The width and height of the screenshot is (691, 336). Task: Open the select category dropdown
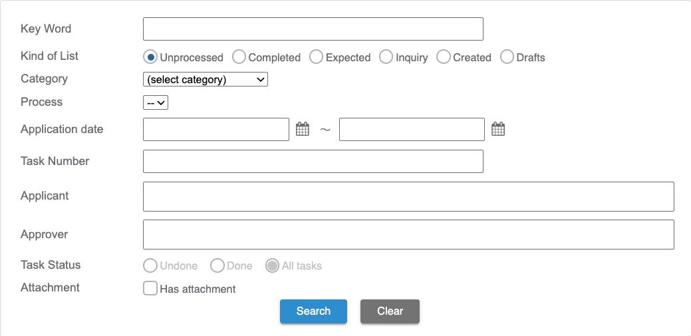206,80
